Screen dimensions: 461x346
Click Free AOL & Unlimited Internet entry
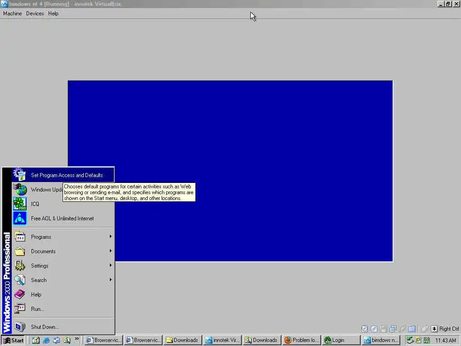pyautogui.click(x=63, y=219)
